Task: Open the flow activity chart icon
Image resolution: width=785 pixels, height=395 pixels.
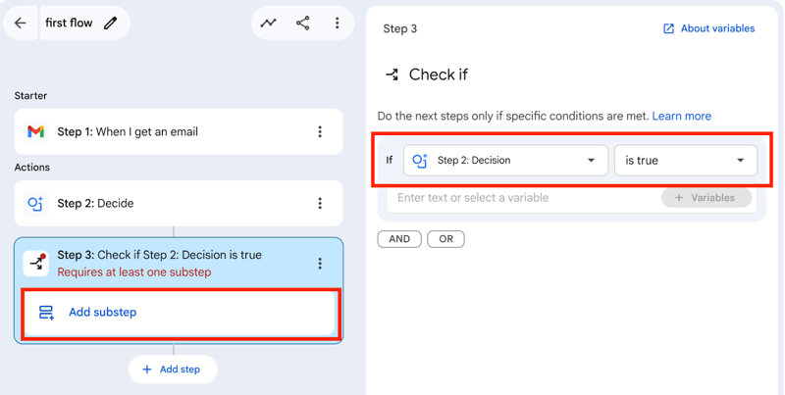Action: click(268, 23)
